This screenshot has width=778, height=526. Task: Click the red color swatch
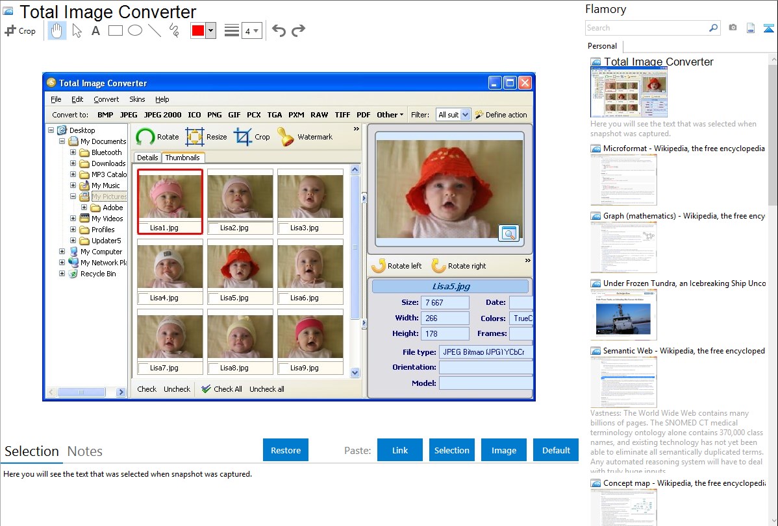(198, 30)
